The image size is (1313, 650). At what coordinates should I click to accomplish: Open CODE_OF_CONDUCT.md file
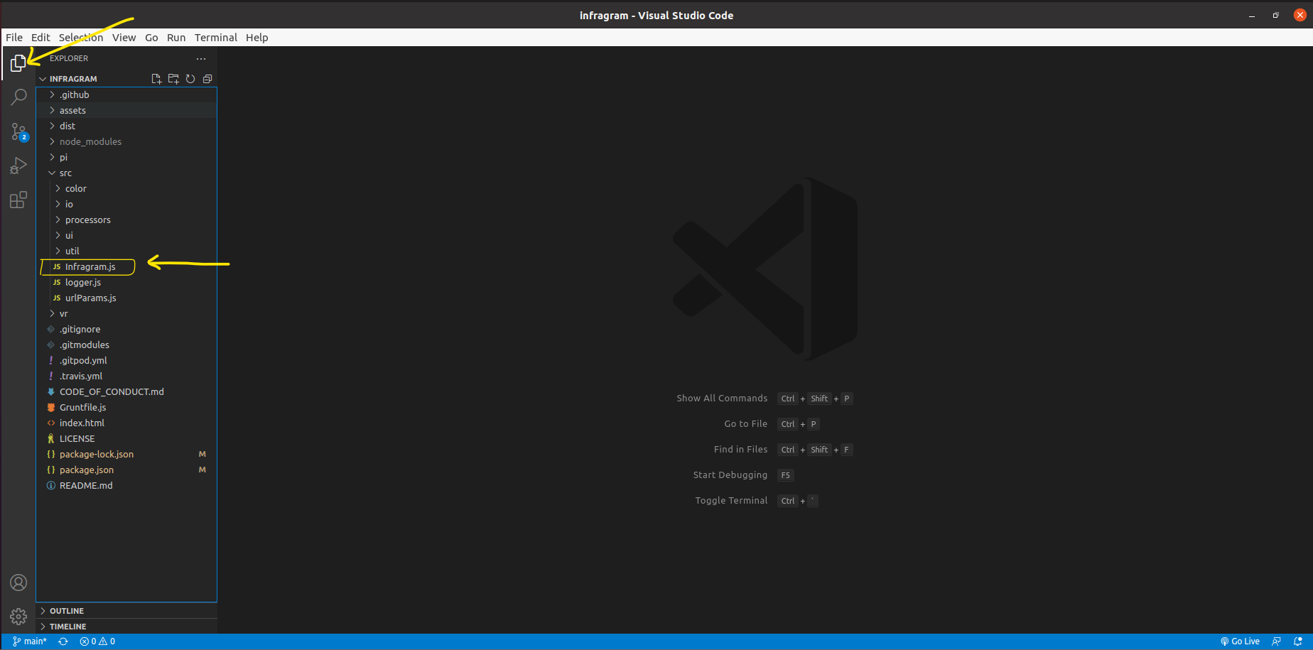coord(126,392)
